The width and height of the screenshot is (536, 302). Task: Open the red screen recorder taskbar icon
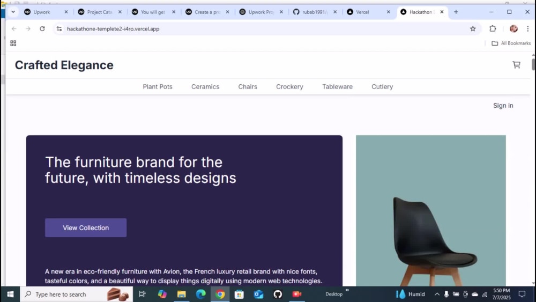[x=297, y=294]
